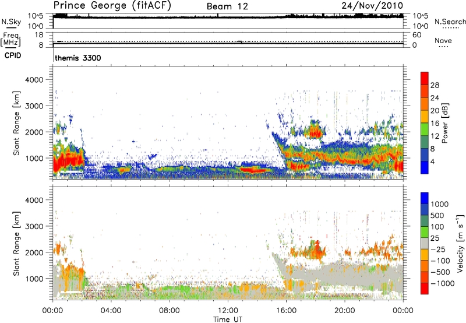Screen dimensions: 466x323
Task: Click the "3000" tick of the power panel
Action: coord(34,106)
